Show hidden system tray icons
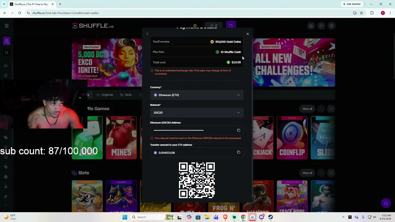The width and height of the screenshot is (395, 222). pos(343,217)
